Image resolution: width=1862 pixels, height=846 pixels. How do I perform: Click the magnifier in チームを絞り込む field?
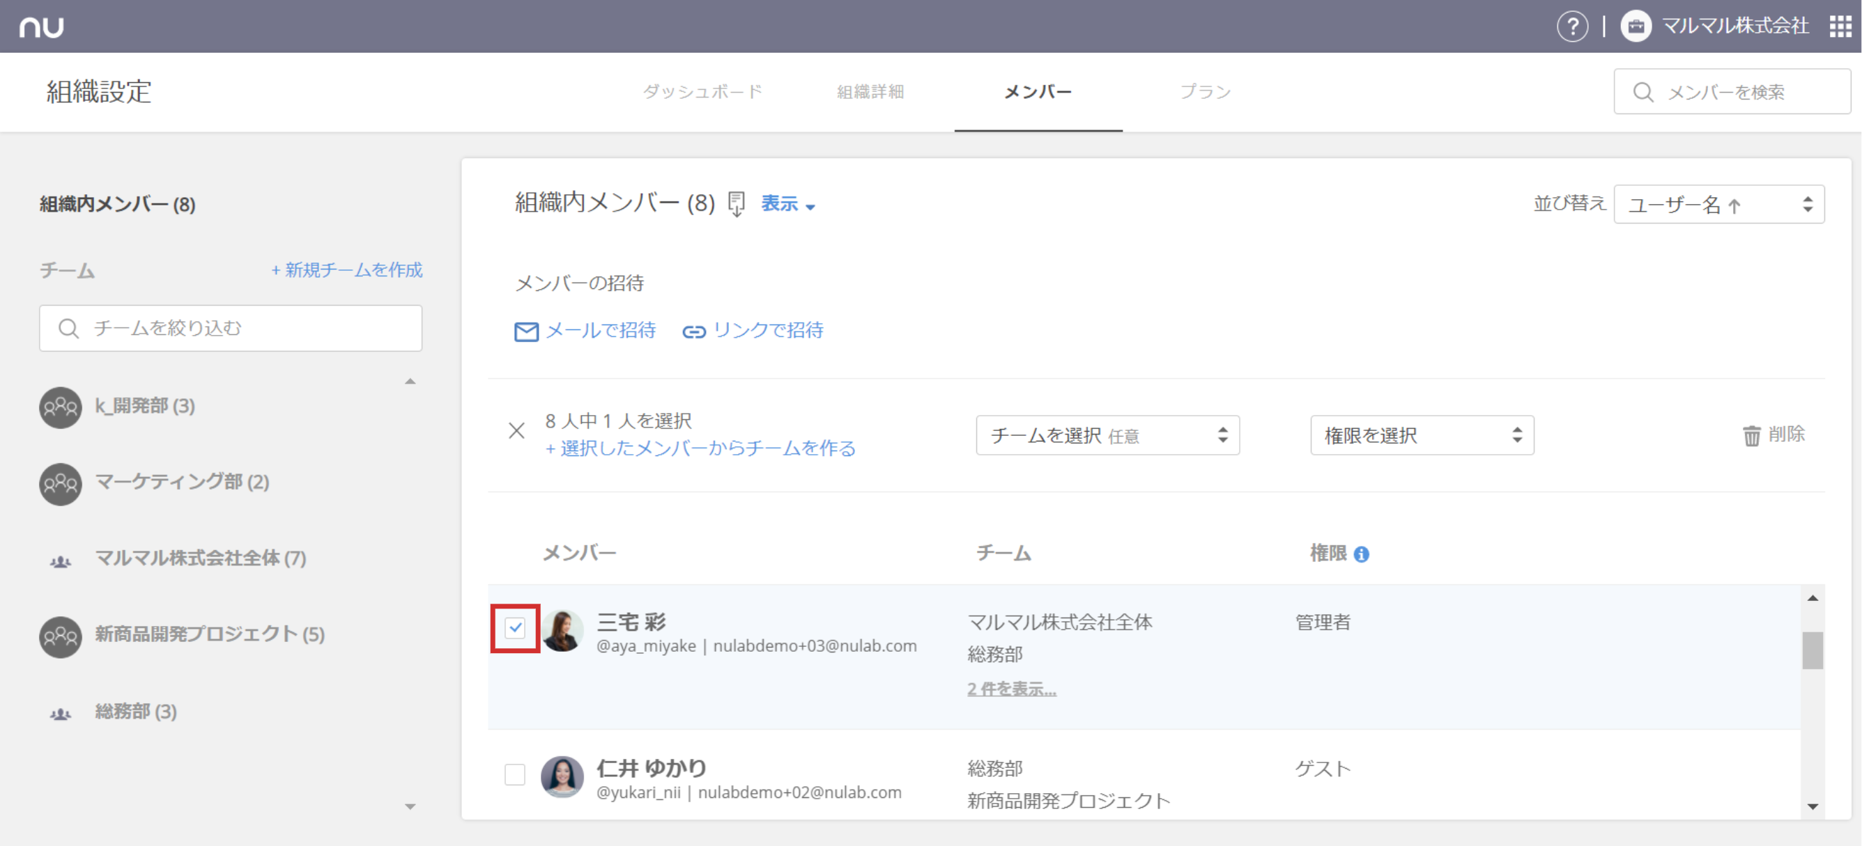[x=69, y=329]
